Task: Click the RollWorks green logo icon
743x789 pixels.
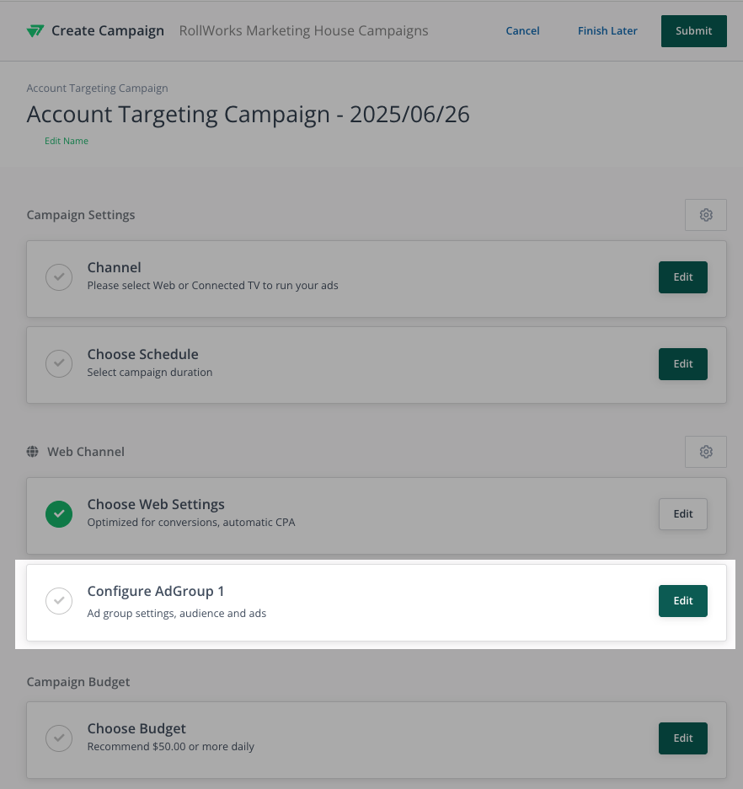Action: tap(35, 31)
